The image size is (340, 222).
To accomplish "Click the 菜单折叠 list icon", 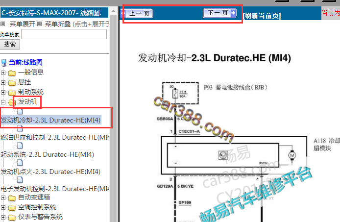I will (39, 24).
